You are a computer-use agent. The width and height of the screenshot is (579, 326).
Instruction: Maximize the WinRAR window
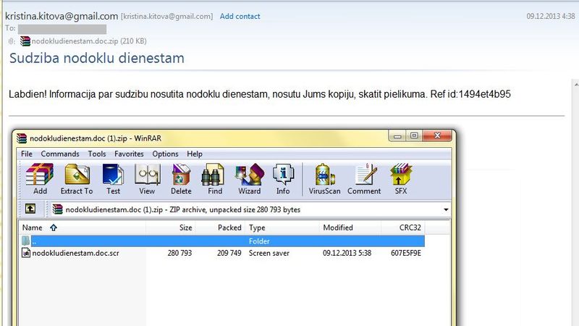414,136
